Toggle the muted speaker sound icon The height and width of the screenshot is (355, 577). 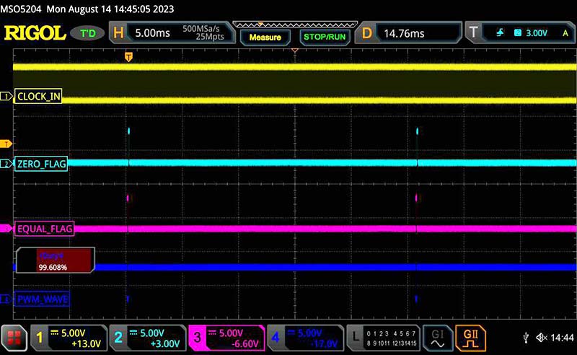542,338
